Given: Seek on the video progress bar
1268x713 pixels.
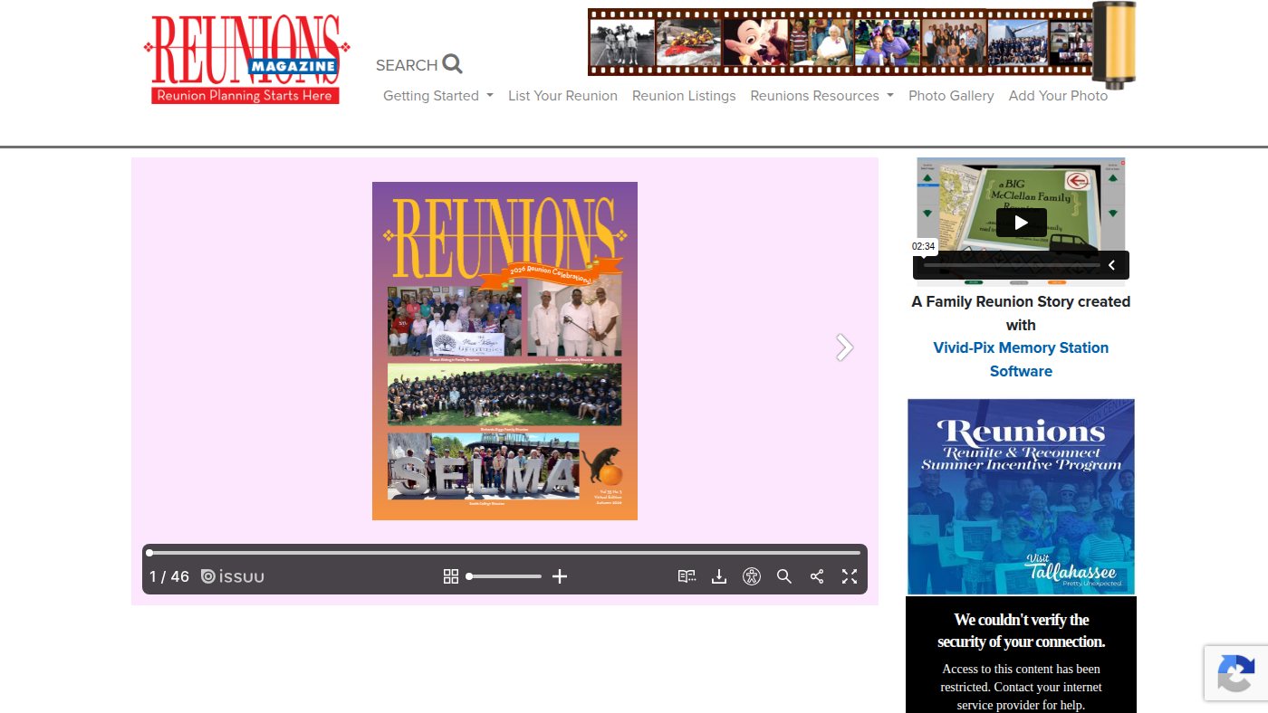Looking at the screenshot, I should point(1010,265).
